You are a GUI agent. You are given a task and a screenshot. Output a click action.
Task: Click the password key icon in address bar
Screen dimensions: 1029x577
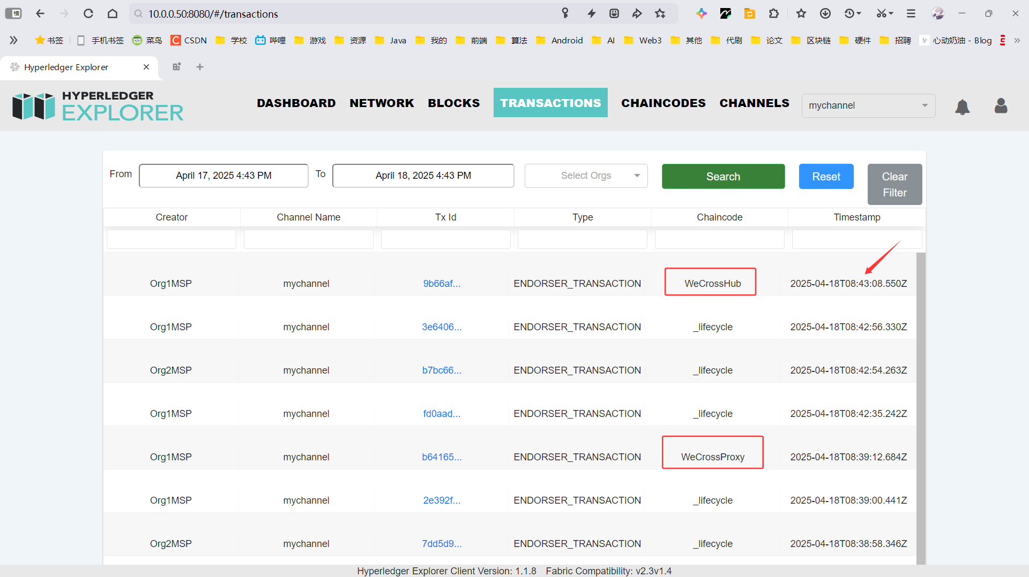(x=565, y=13)
